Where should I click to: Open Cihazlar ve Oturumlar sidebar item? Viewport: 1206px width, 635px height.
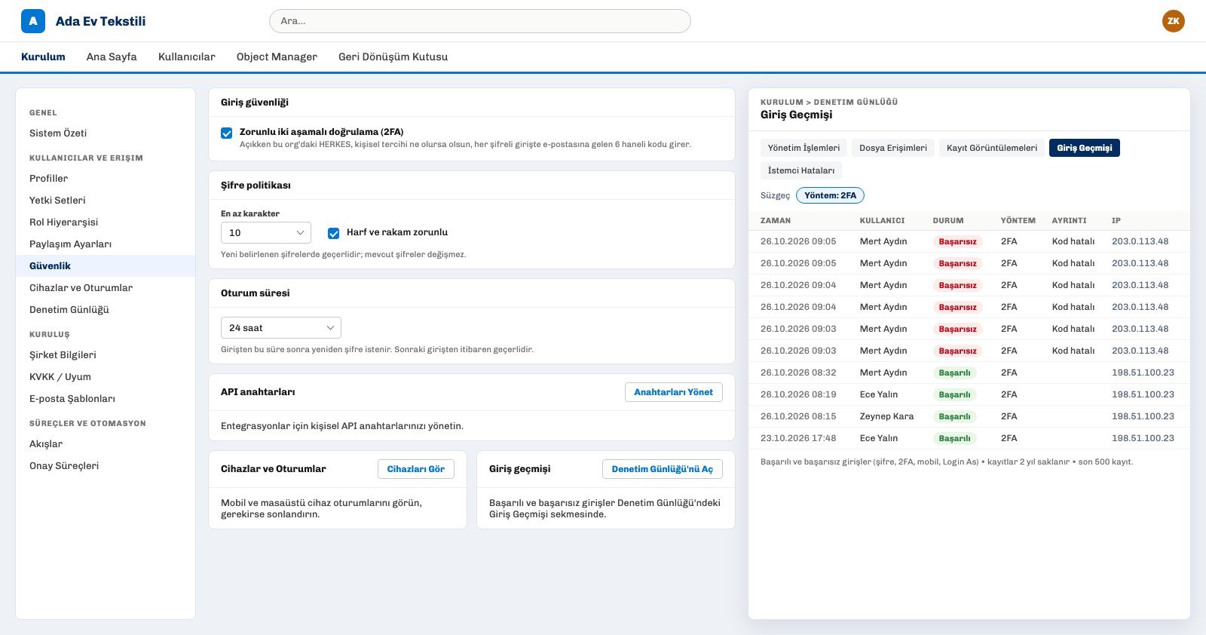(x=106, y=288)
